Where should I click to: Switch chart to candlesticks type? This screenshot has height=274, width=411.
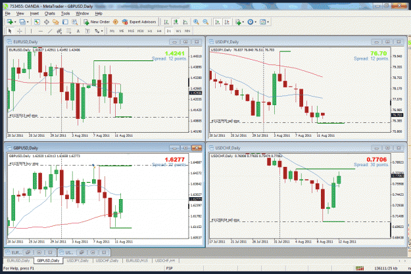[176, 22]
